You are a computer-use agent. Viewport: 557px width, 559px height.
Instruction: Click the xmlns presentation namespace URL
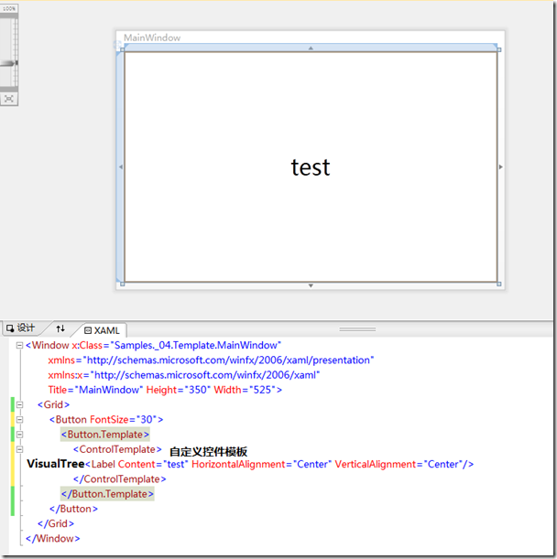tap(228, 360)
